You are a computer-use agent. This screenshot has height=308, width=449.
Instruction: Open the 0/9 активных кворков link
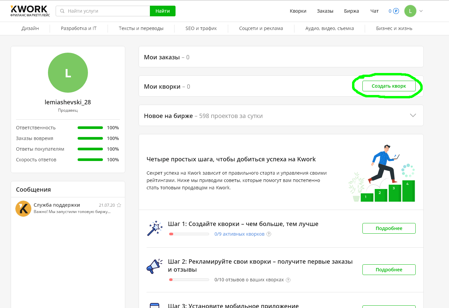(239, 234)
